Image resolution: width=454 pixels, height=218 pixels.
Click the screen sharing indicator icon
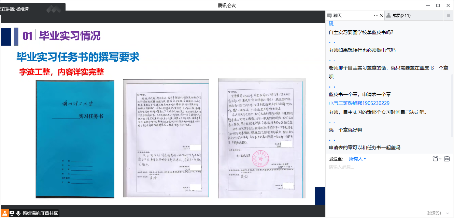click(x=12, y=213)
